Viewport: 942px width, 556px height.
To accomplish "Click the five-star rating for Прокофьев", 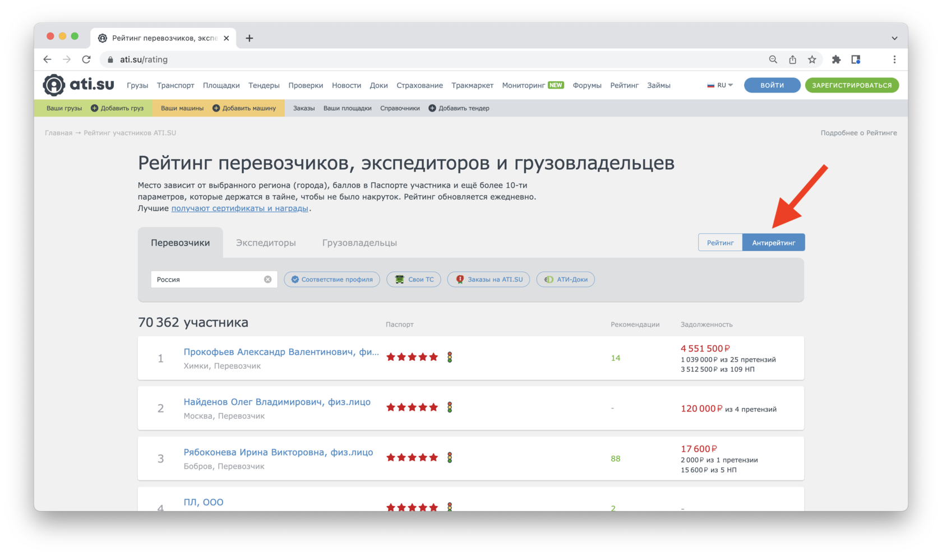I will click(412, 357).
